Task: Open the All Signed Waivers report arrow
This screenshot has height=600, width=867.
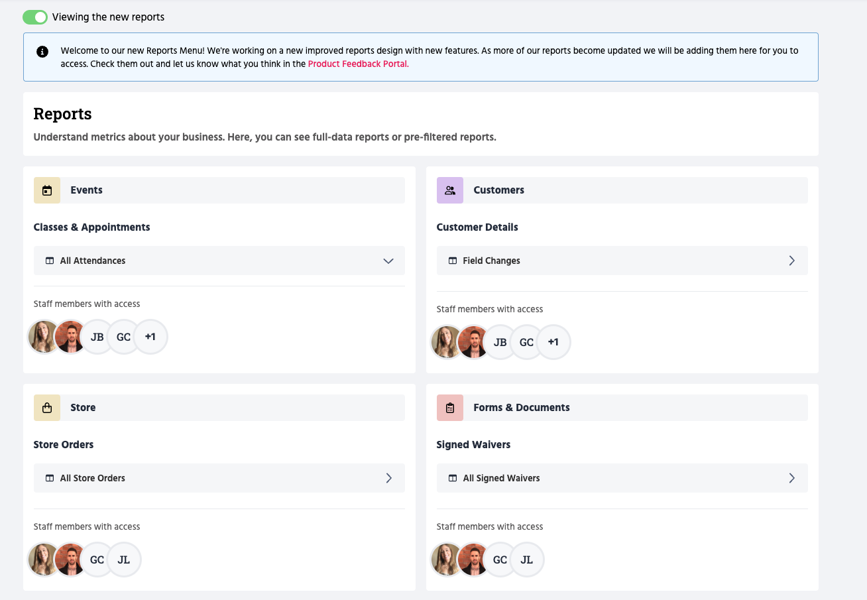Action: pyautogui.click(x=791, y=478)
